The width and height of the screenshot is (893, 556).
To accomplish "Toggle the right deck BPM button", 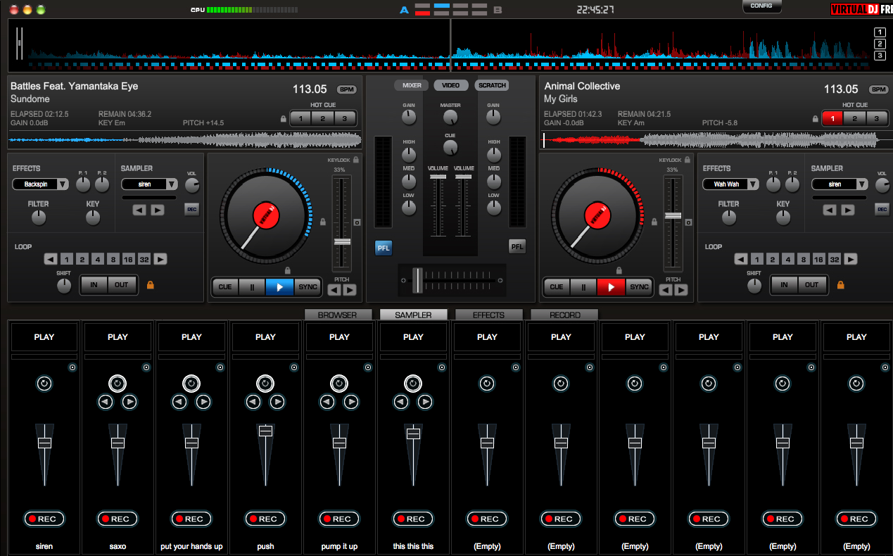I will pyautogui.click(x=878, y=89).
